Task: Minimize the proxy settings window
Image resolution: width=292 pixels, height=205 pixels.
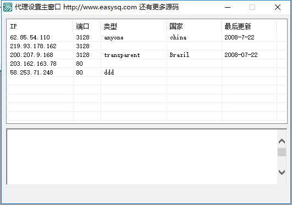Action: tap(228, 7)
